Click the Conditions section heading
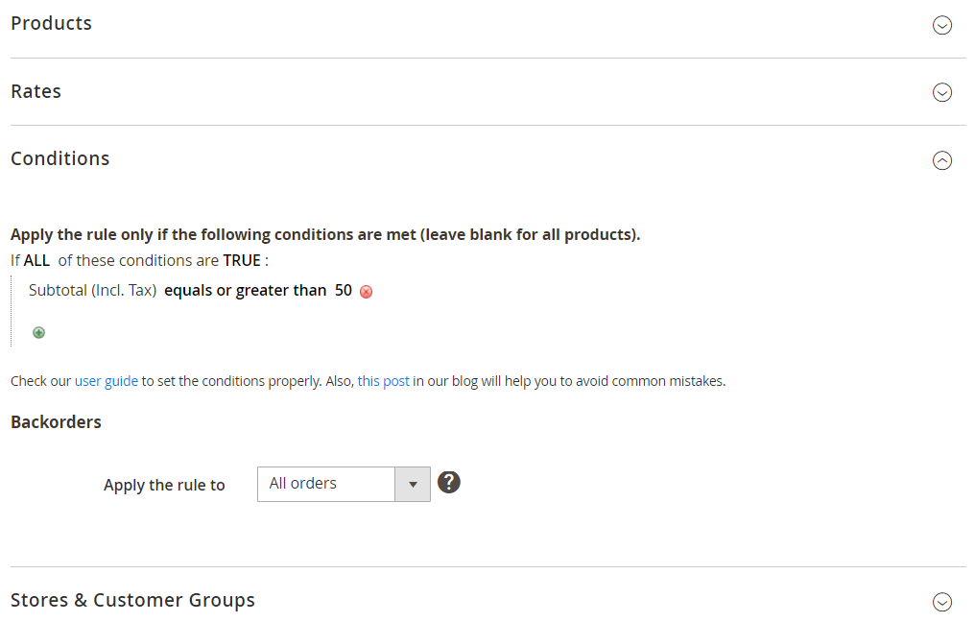The height and width of the screenshot is (622, 975). [x=59, y=158]
